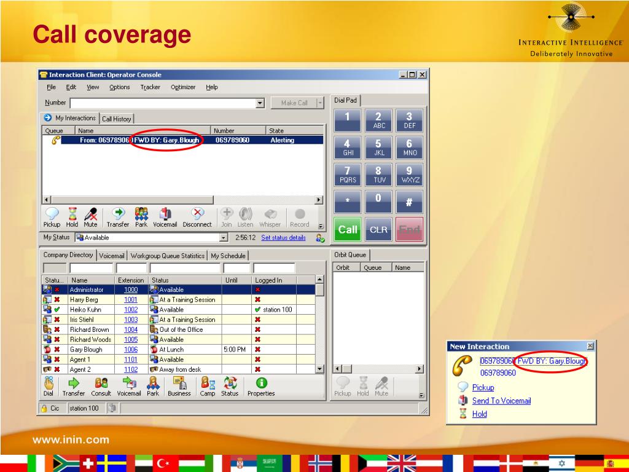Click the Status icon in directory toolbar

(x=230, y=387)
